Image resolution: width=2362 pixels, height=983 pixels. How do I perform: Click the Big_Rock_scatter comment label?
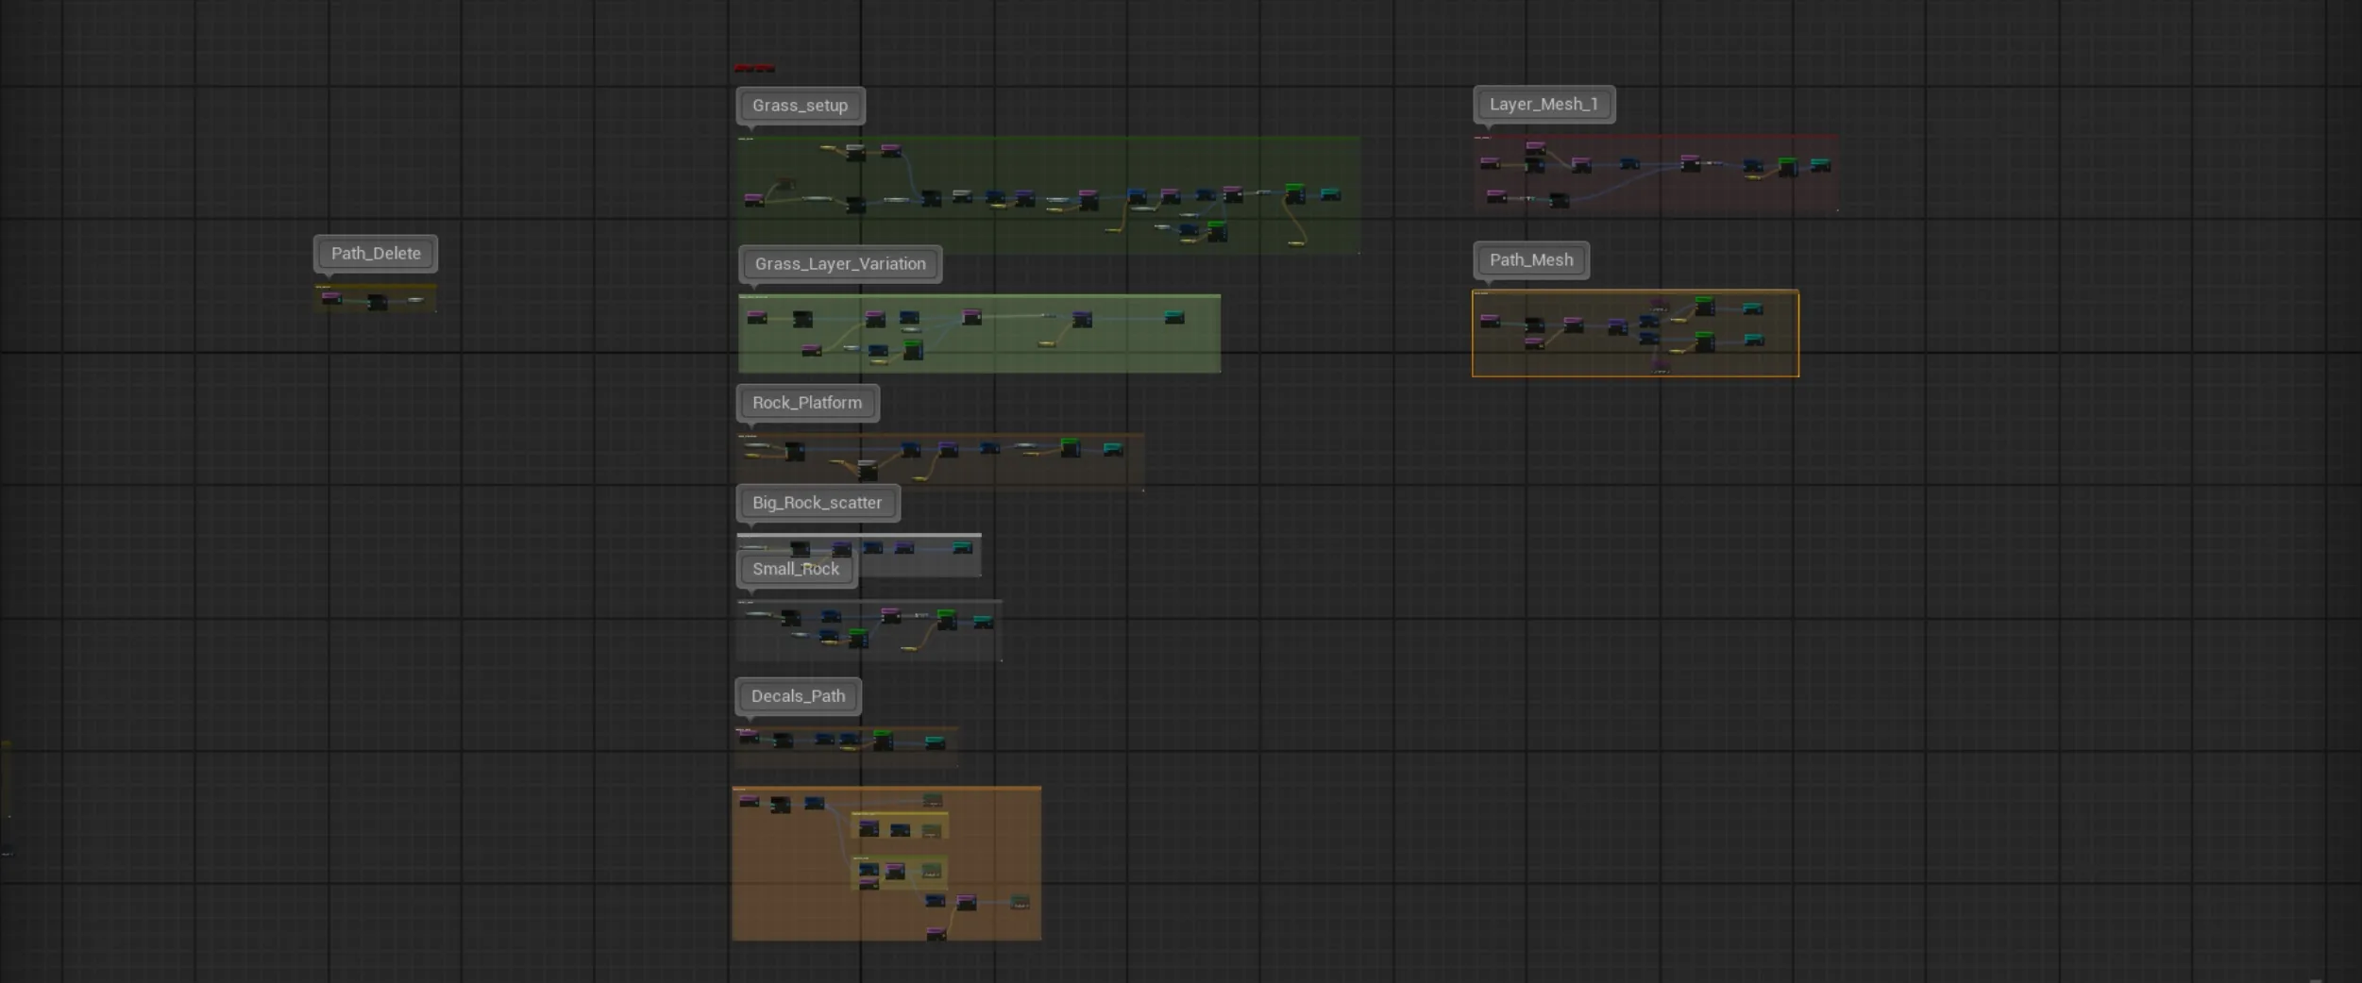coord(818,503)
